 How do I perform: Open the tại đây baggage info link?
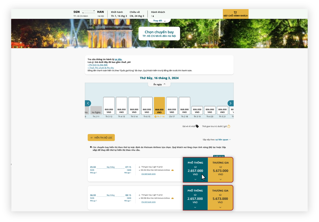(x=118, y=59)
